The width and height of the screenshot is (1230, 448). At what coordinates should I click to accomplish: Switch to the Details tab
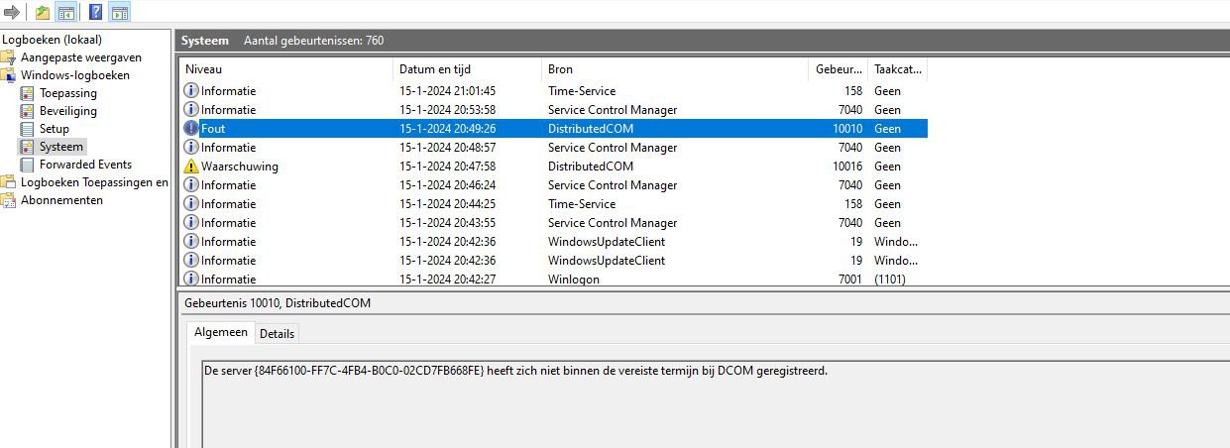tap(277, 334)
